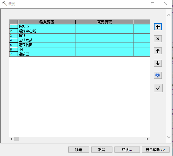Click row number 3 header cell
The image size is (173, 156).
[x=14, y=36]
